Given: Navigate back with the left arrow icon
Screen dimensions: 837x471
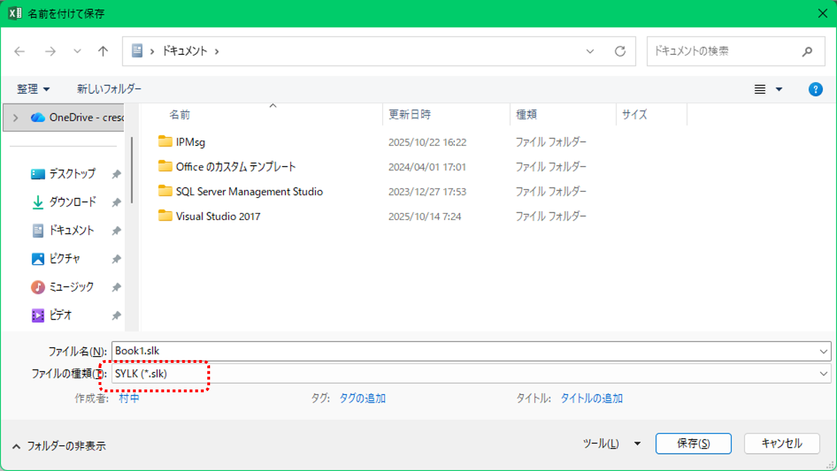Looking at the screenshot, I should click(19, 51).
